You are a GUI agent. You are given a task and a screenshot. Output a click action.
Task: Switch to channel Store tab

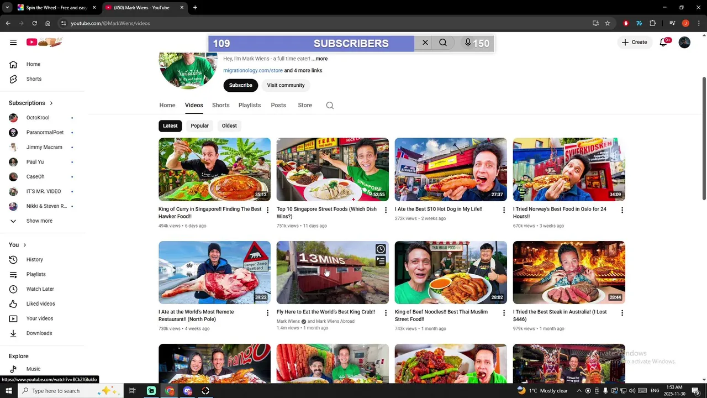(305, 105)
